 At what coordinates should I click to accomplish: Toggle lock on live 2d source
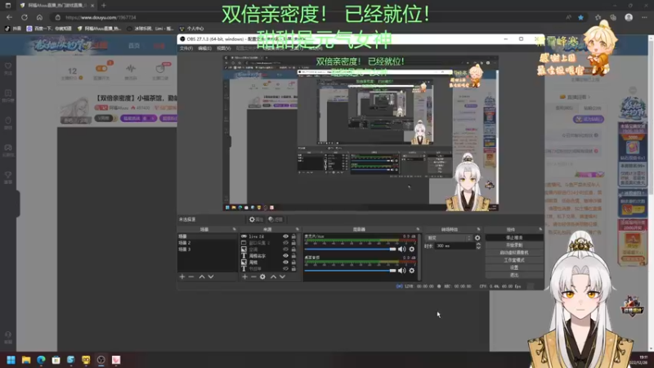(293, 236)
